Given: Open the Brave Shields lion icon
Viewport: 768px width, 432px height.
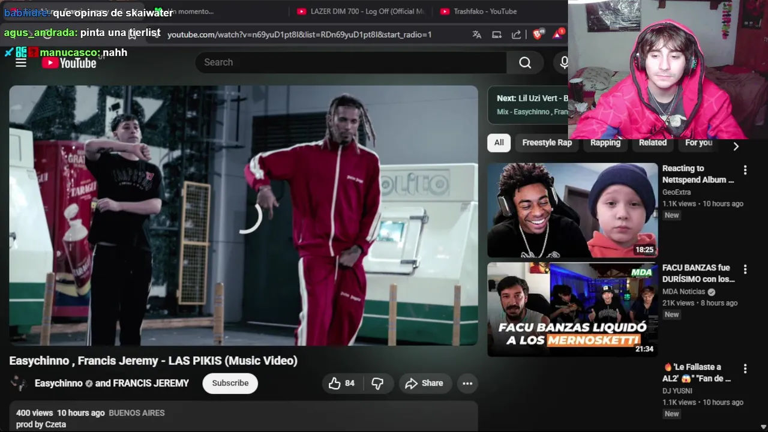Looking at the screenshot, I should (537, 35).
